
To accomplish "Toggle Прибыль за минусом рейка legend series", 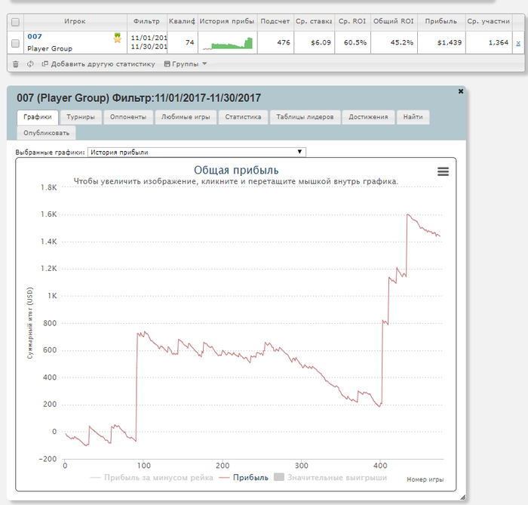I will click(x=152, y=477).
